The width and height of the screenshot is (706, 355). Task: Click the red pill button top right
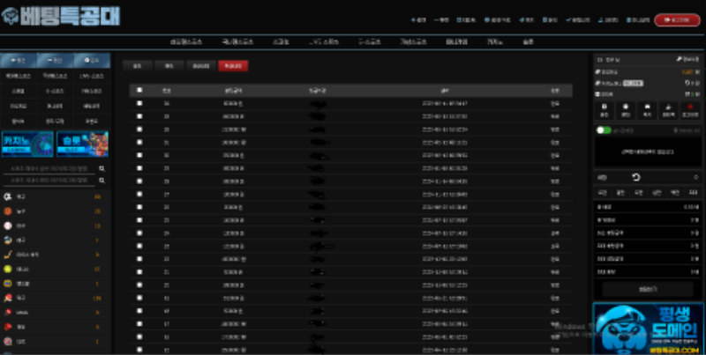point(677,20)
